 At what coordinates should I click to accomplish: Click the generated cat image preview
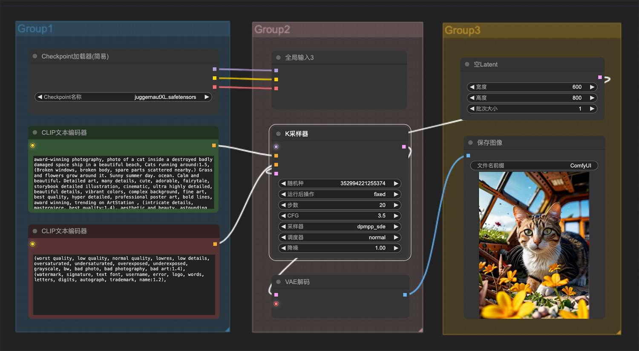tap(534, 245)
